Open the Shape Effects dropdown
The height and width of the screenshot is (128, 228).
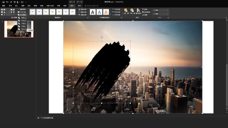pos(83,15)
